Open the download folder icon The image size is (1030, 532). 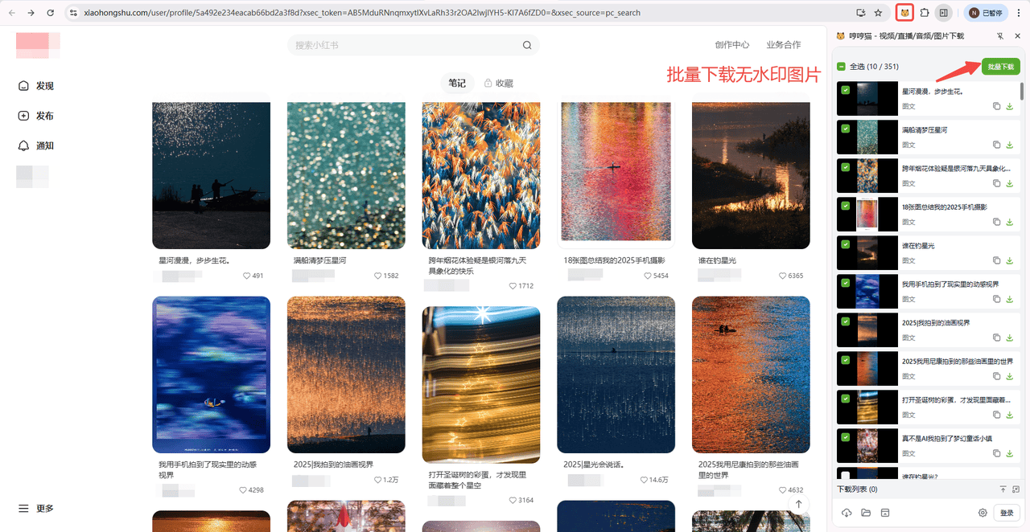coord(866,513)
